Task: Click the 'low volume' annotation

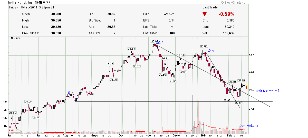Action: tap(249, 125)
